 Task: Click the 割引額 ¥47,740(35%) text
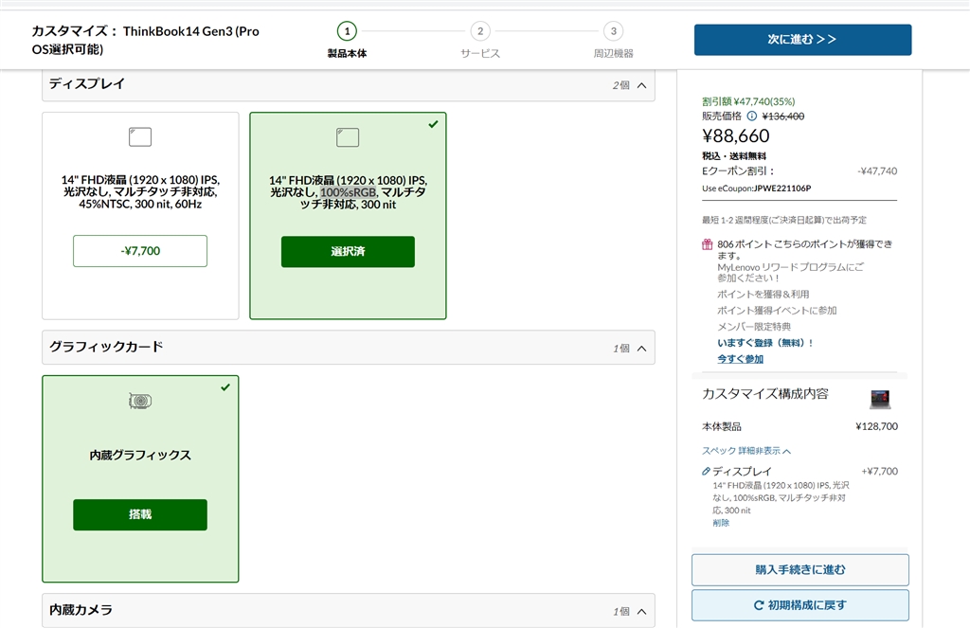[748, 100]
